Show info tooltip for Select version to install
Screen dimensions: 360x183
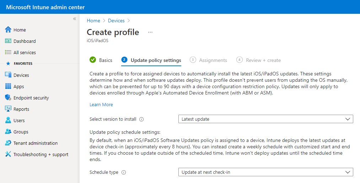pos(141,119)
